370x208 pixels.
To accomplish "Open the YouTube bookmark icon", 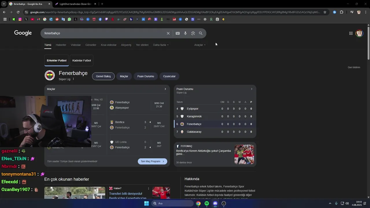I will (32, 19).
